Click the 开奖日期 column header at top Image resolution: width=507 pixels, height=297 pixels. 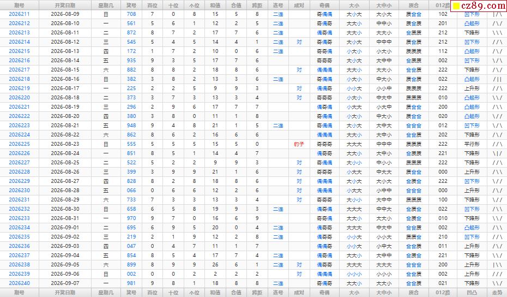click(x=65, y=5)
